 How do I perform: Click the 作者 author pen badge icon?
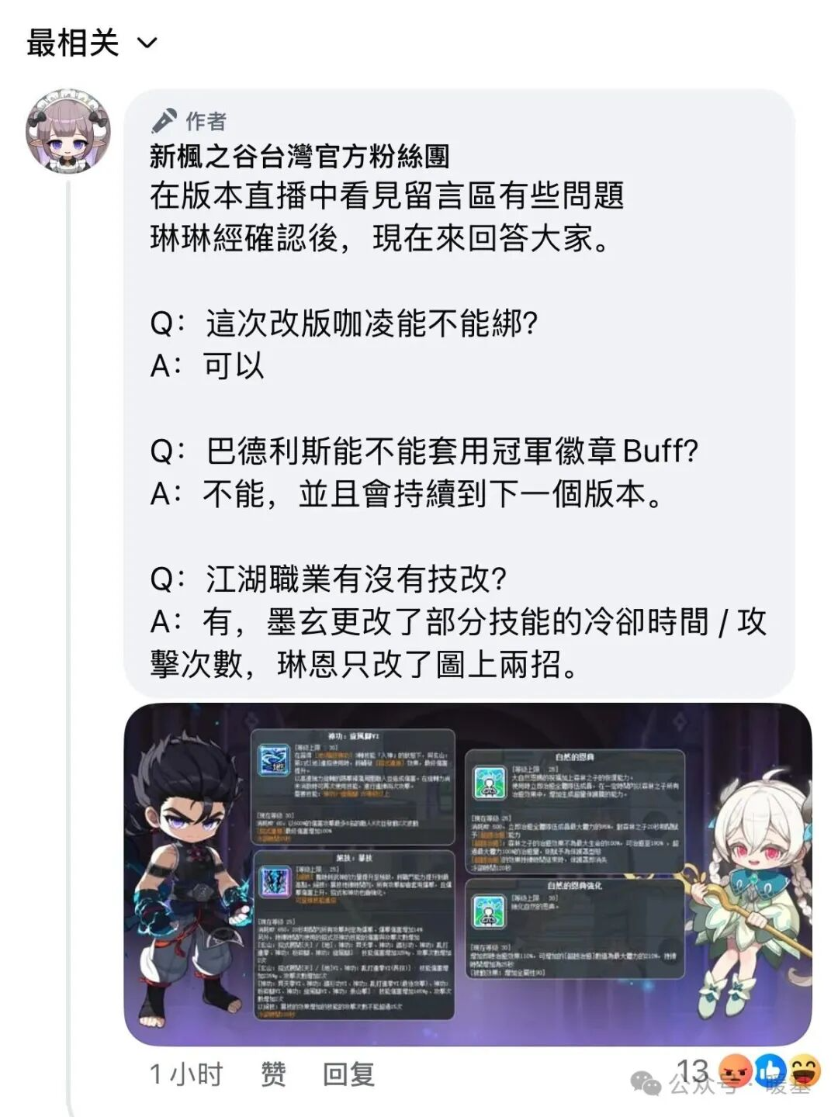164,121
